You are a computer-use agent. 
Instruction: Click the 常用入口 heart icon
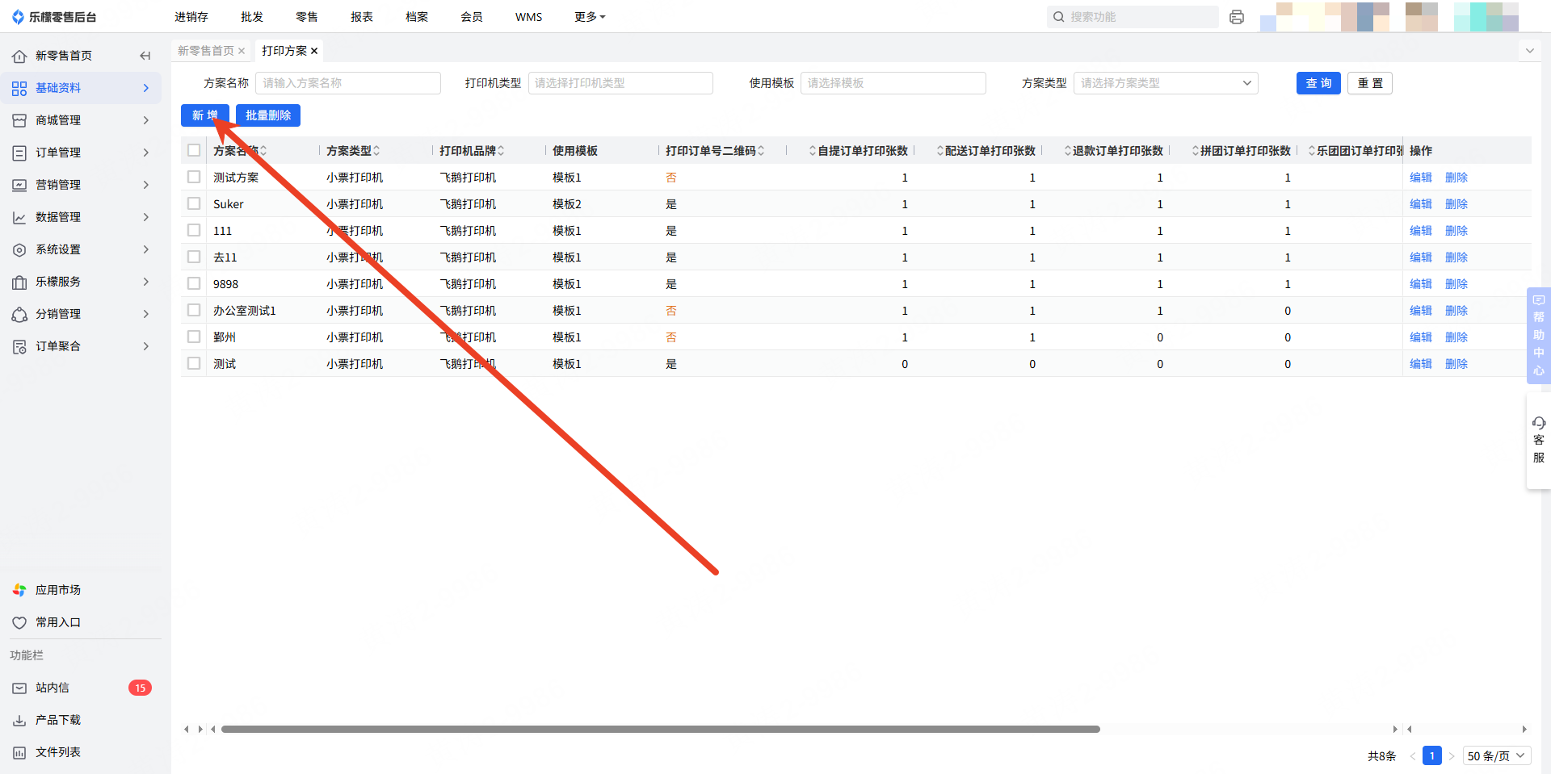pos(19,622)
